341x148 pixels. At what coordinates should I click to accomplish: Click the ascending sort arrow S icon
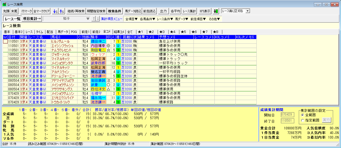coord(62,11)
